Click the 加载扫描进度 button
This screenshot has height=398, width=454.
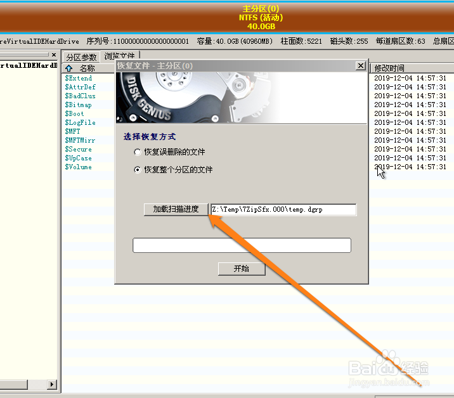[176, 209]
